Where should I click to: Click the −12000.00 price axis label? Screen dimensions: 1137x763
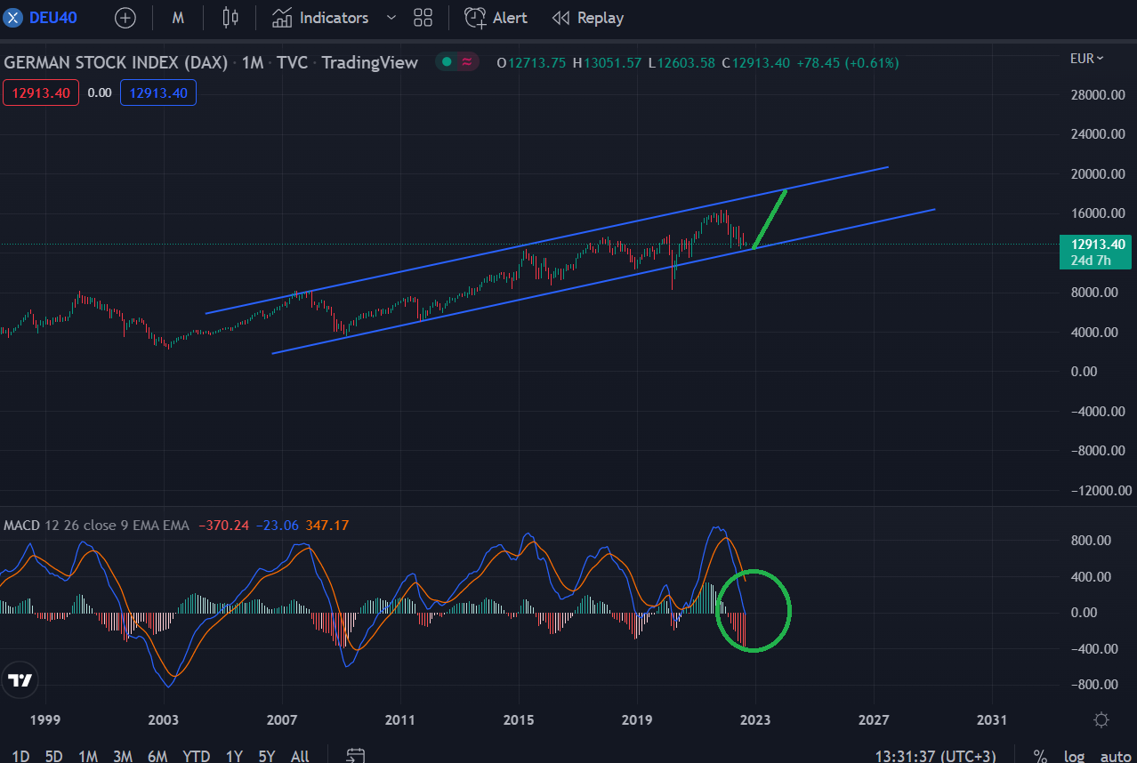pos(1099,490)
